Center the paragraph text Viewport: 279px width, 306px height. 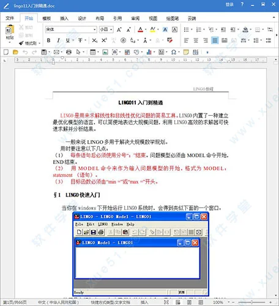(x=196, y=40)
